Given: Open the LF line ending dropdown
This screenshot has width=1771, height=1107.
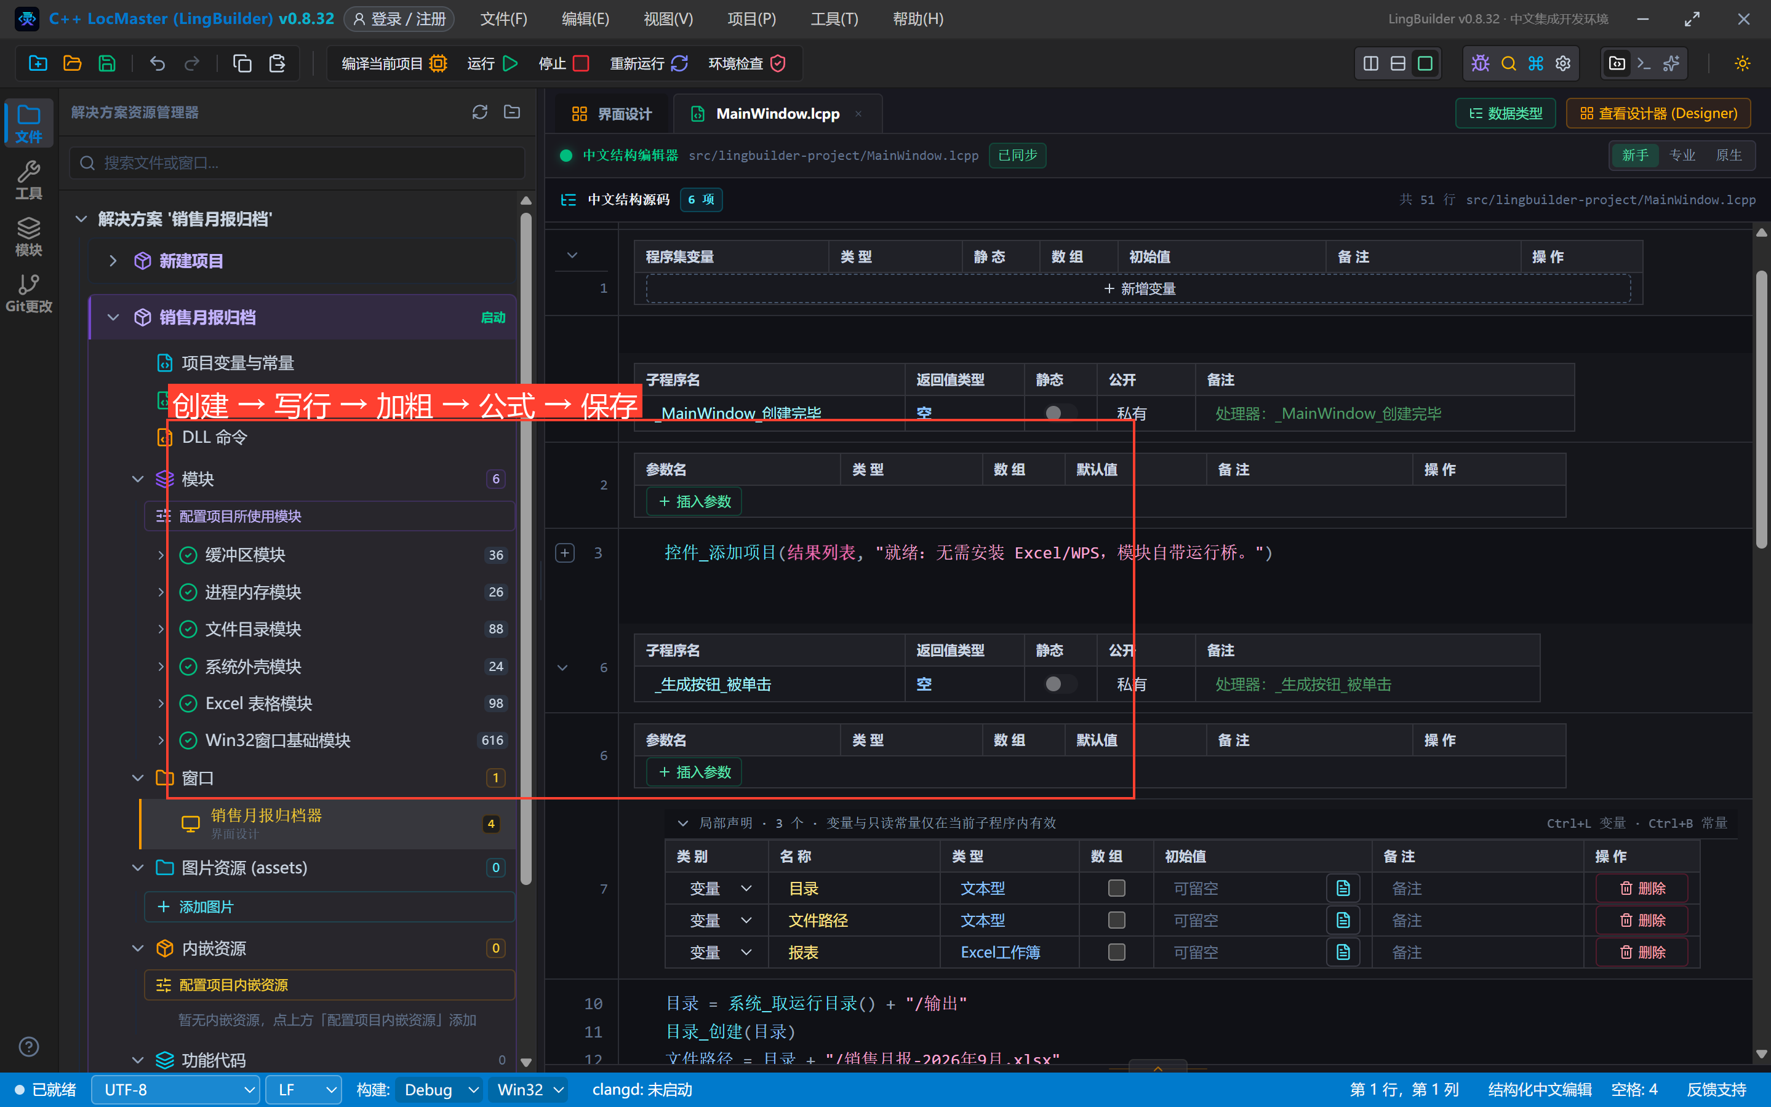Looking at the screenshot, I should tap(304, 1089).
